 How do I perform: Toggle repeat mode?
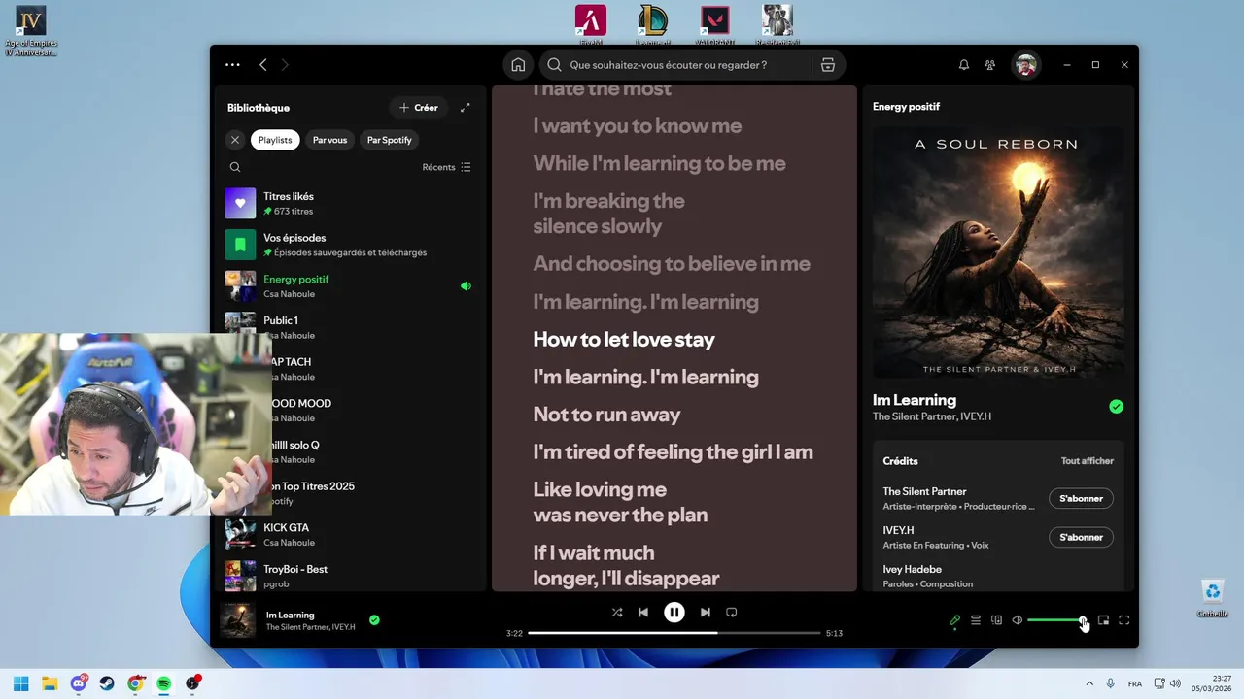(732, 613)
